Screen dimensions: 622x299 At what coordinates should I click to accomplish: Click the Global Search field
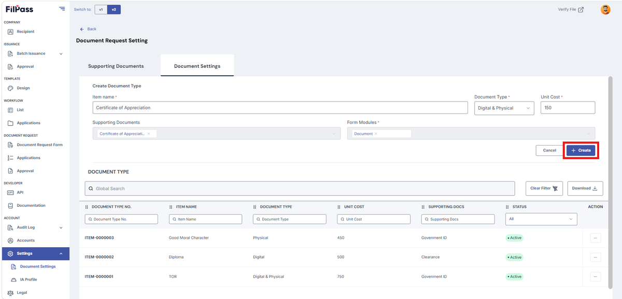point(300,188)
